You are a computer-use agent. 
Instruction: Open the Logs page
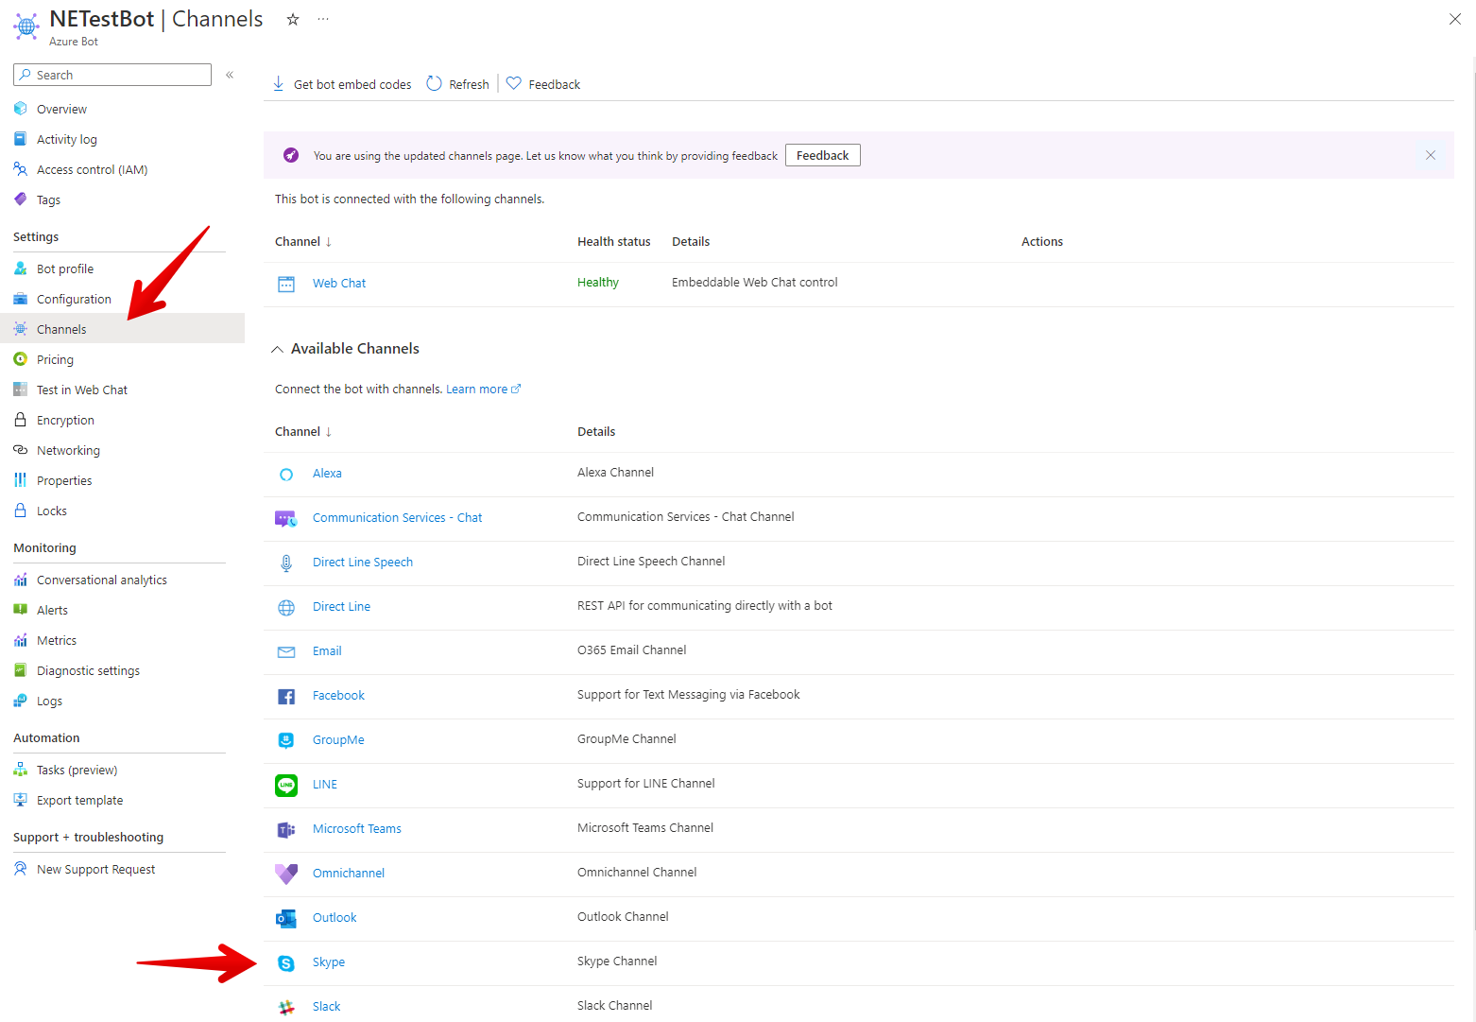(49, 702)
